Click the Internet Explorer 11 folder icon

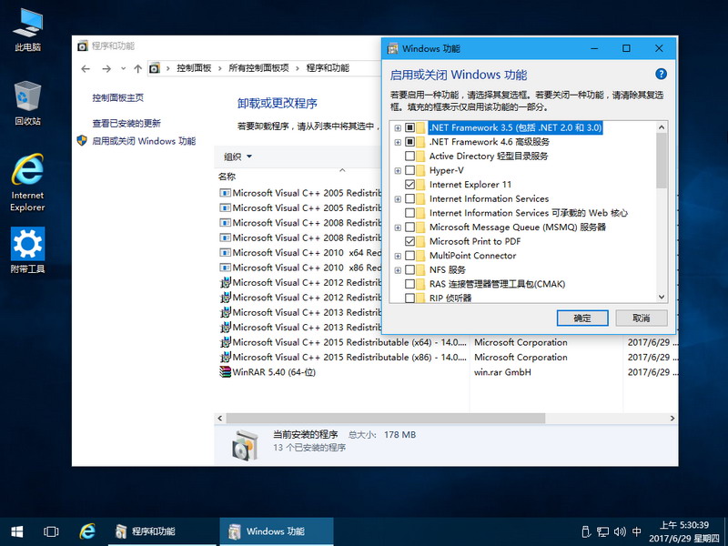pyautogui.click(x=421, y=185)
